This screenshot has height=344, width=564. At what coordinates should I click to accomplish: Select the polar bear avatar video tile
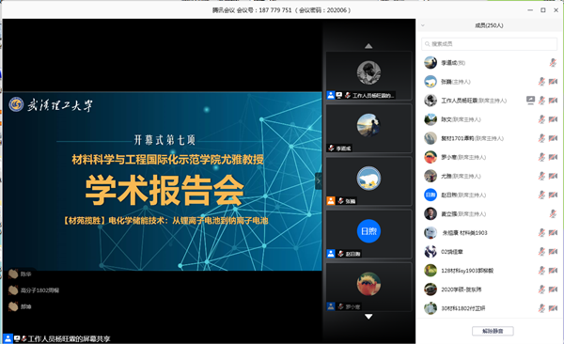pyautogui.click(x=368, y=180)
